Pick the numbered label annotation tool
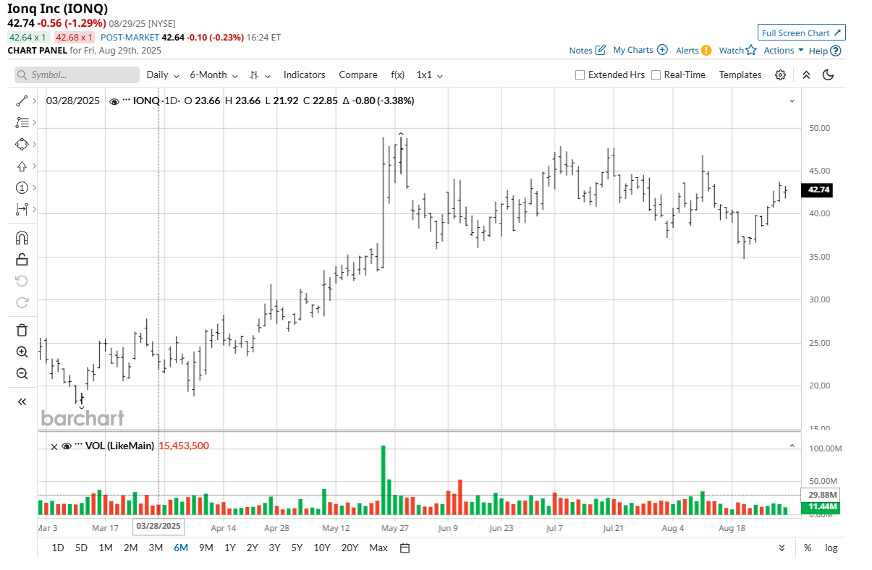 [22, 187]
